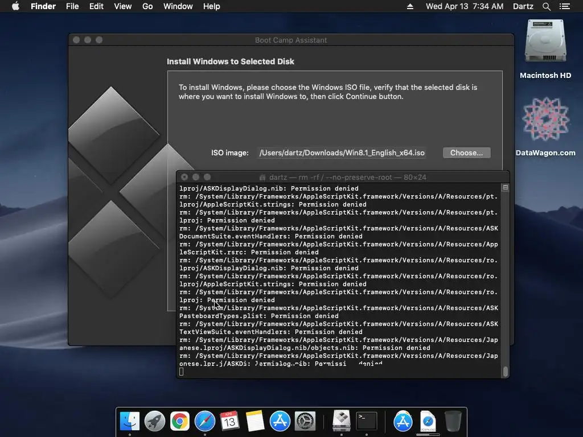Open Finder from the Dock
The height and width of the screenshot is (437, 583).
(130, 421)
